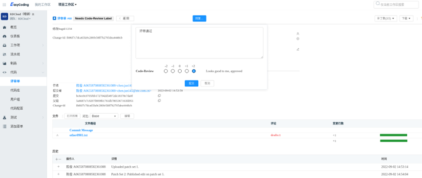422x178 pixels.
Task: Click the 添加菜单 list icon
Action: click(4, 126)
